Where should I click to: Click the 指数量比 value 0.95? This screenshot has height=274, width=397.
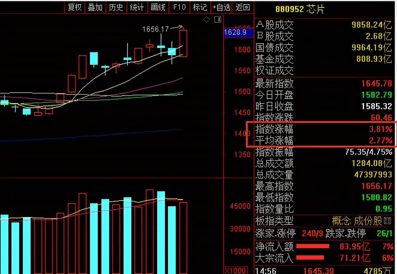384,209
